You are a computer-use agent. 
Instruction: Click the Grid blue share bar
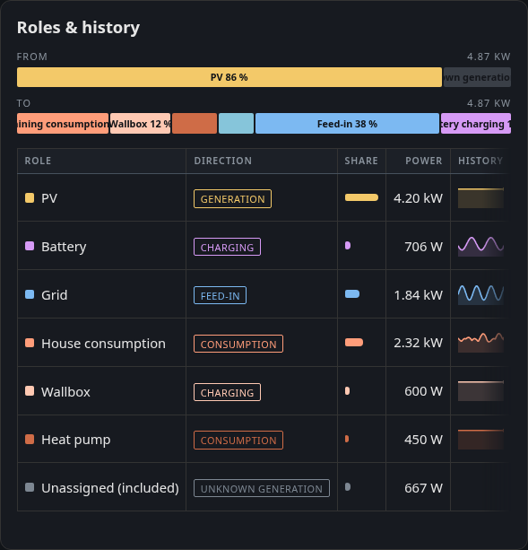pos(352,294)
